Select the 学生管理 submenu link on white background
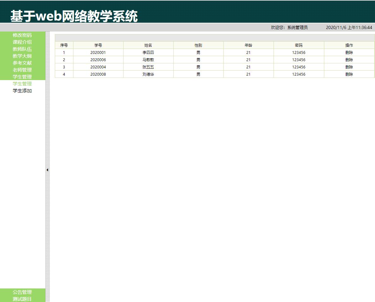The width and height of the screenshot is (375, 302). pyautogui.click(x=22, y=84)
